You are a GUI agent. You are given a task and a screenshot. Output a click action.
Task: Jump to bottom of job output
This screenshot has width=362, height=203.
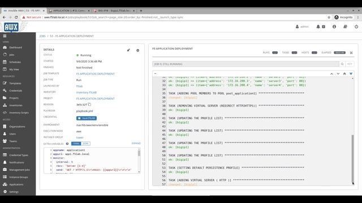click(351, 74)
